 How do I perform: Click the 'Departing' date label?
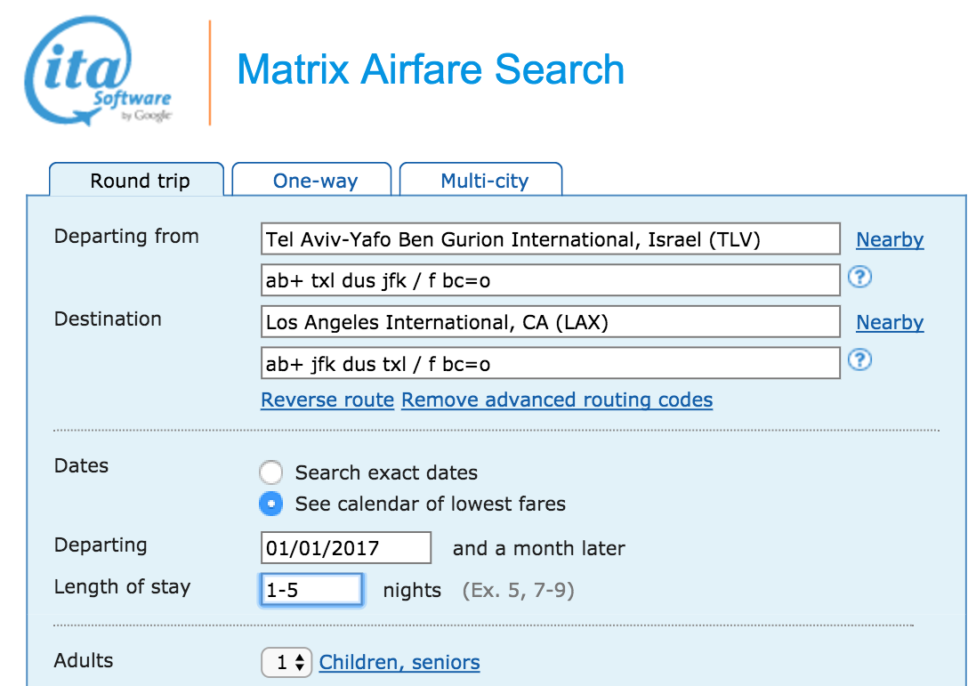(x=101, y=545)
